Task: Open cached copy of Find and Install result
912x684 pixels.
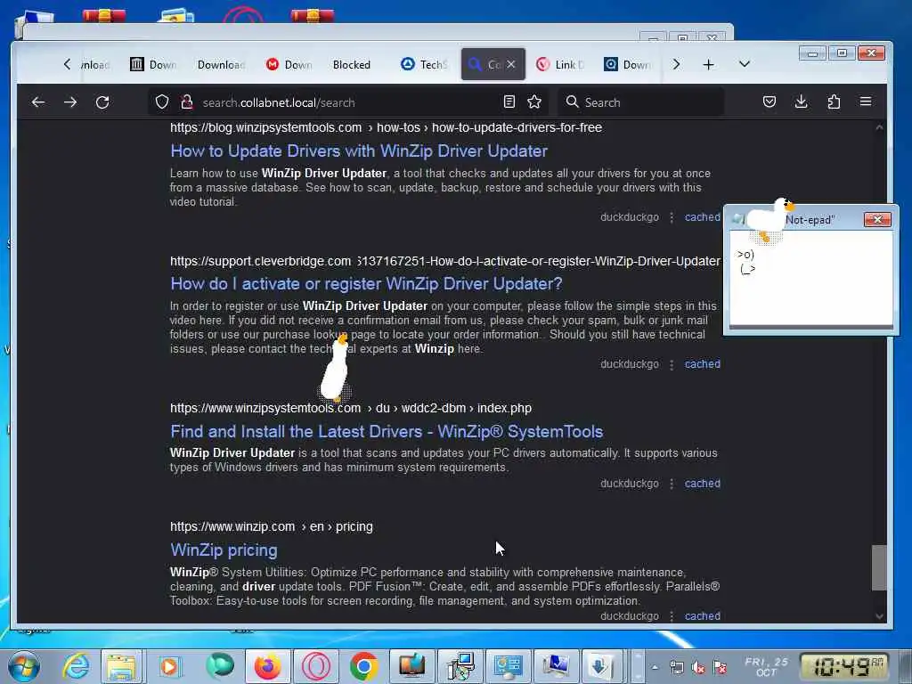Action: (702, 484)
